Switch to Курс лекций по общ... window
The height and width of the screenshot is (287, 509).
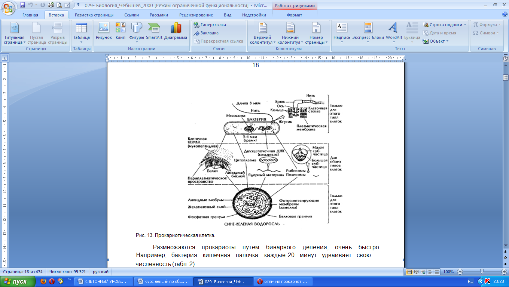coord(163,281)
